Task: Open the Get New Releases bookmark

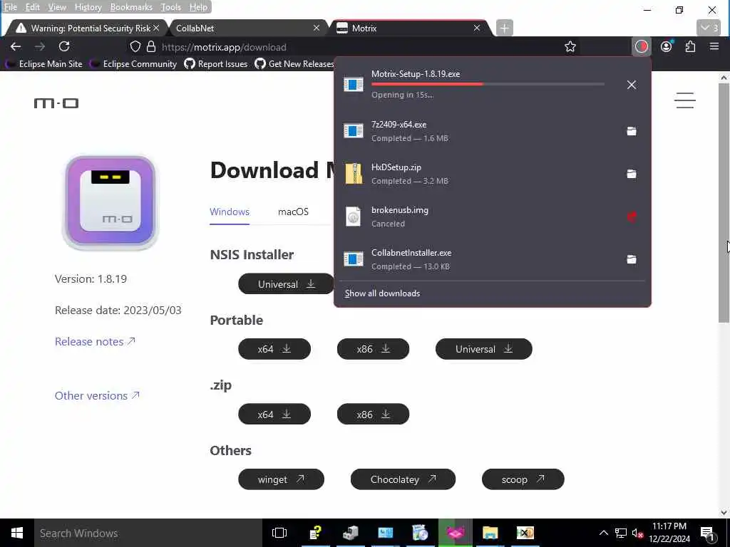Action: (294, 63)
